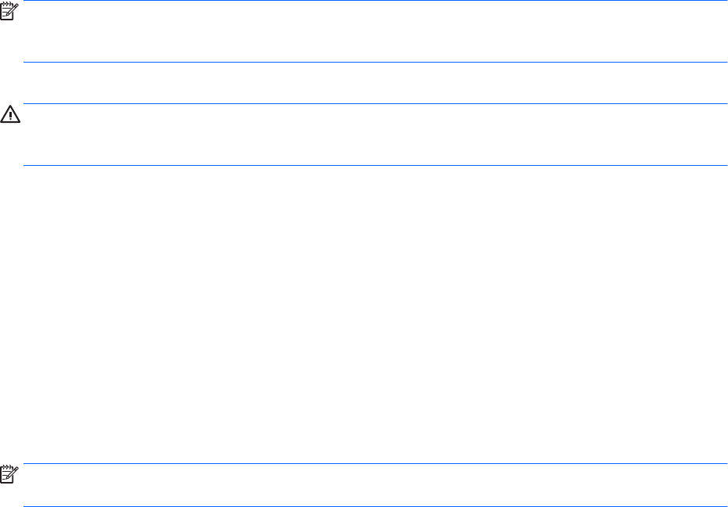Click the last note icon below the caution section
728x507 pixels.
pos(11,473)
